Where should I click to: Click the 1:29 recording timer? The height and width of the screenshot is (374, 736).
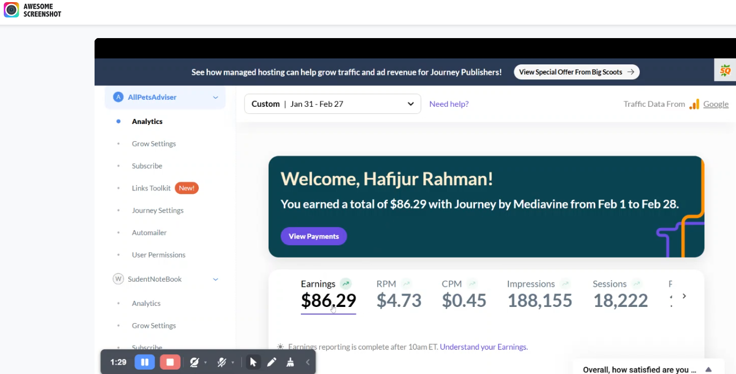click(x=118, y=362)
